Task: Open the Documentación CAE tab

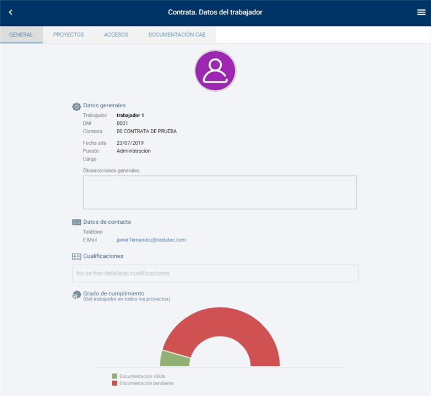Action: [177, 35]
